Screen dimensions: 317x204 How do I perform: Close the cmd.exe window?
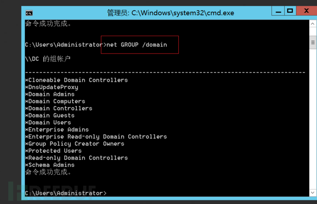point(306,11)
